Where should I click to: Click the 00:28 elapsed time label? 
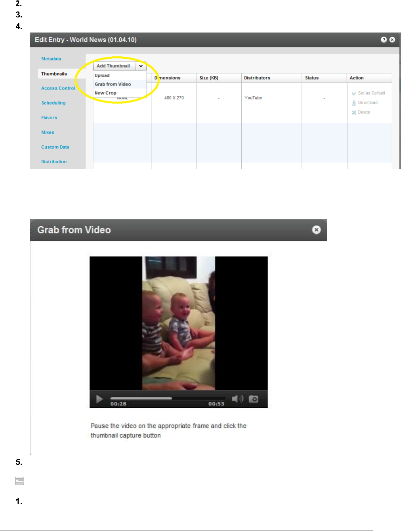click(x=118, y=404)
